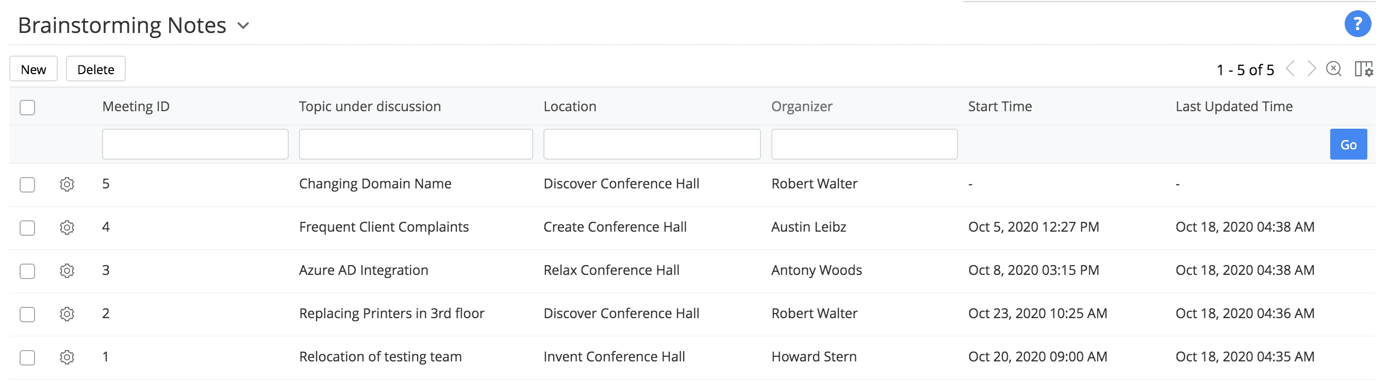1389x382 pixels.
Task: Open gear menu for Frequent Client Complaints row
Action: pos(67,228)
